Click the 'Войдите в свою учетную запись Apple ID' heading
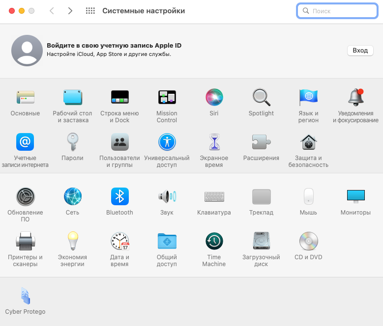Screen dimensions: 383x326 pyautogui.click(x=114, y=46)
